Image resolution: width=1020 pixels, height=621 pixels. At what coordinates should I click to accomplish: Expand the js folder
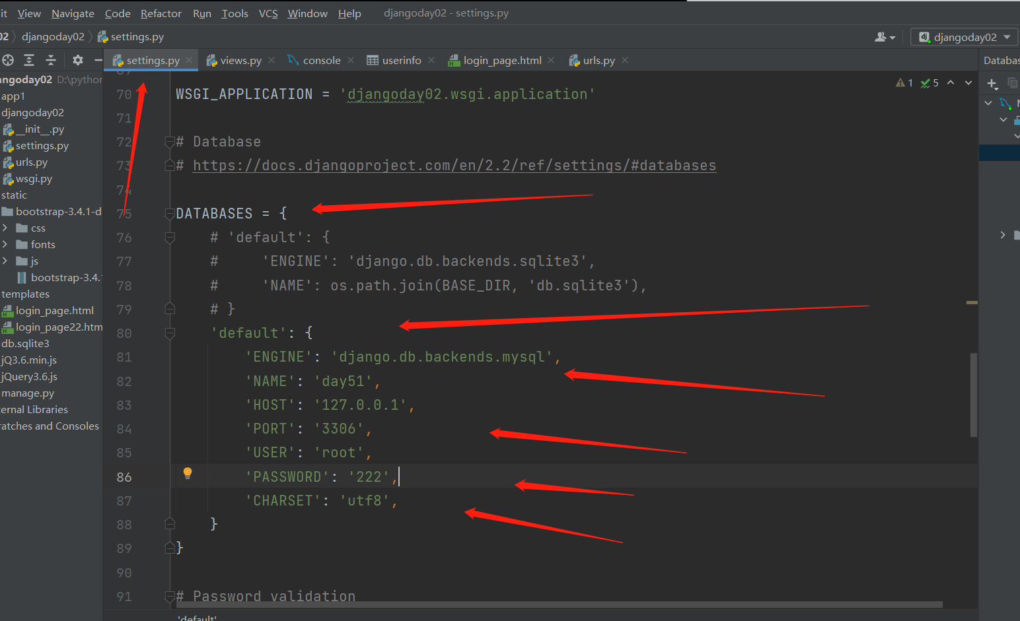pyautogui.click(x=5, y=261)
